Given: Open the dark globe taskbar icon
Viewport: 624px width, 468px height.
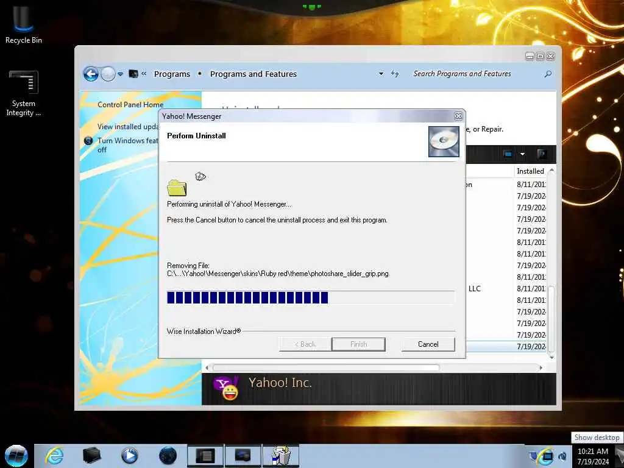Looking at the screenshot, I should click(x=168, y=456).
